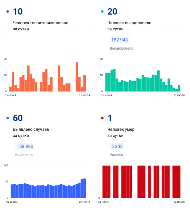Image resolution: width=190 pixels, height=210 pixels.
Task: Click the tallest orange bar in hospitalizations chart
Action: click(77, 77)
